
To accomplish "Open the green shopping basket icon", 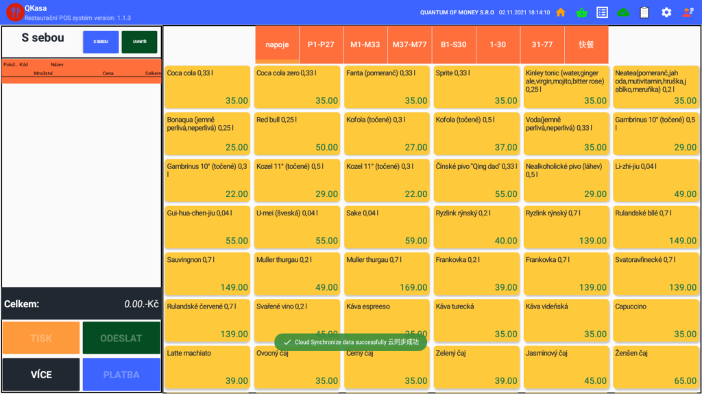I will click(581, 12).
